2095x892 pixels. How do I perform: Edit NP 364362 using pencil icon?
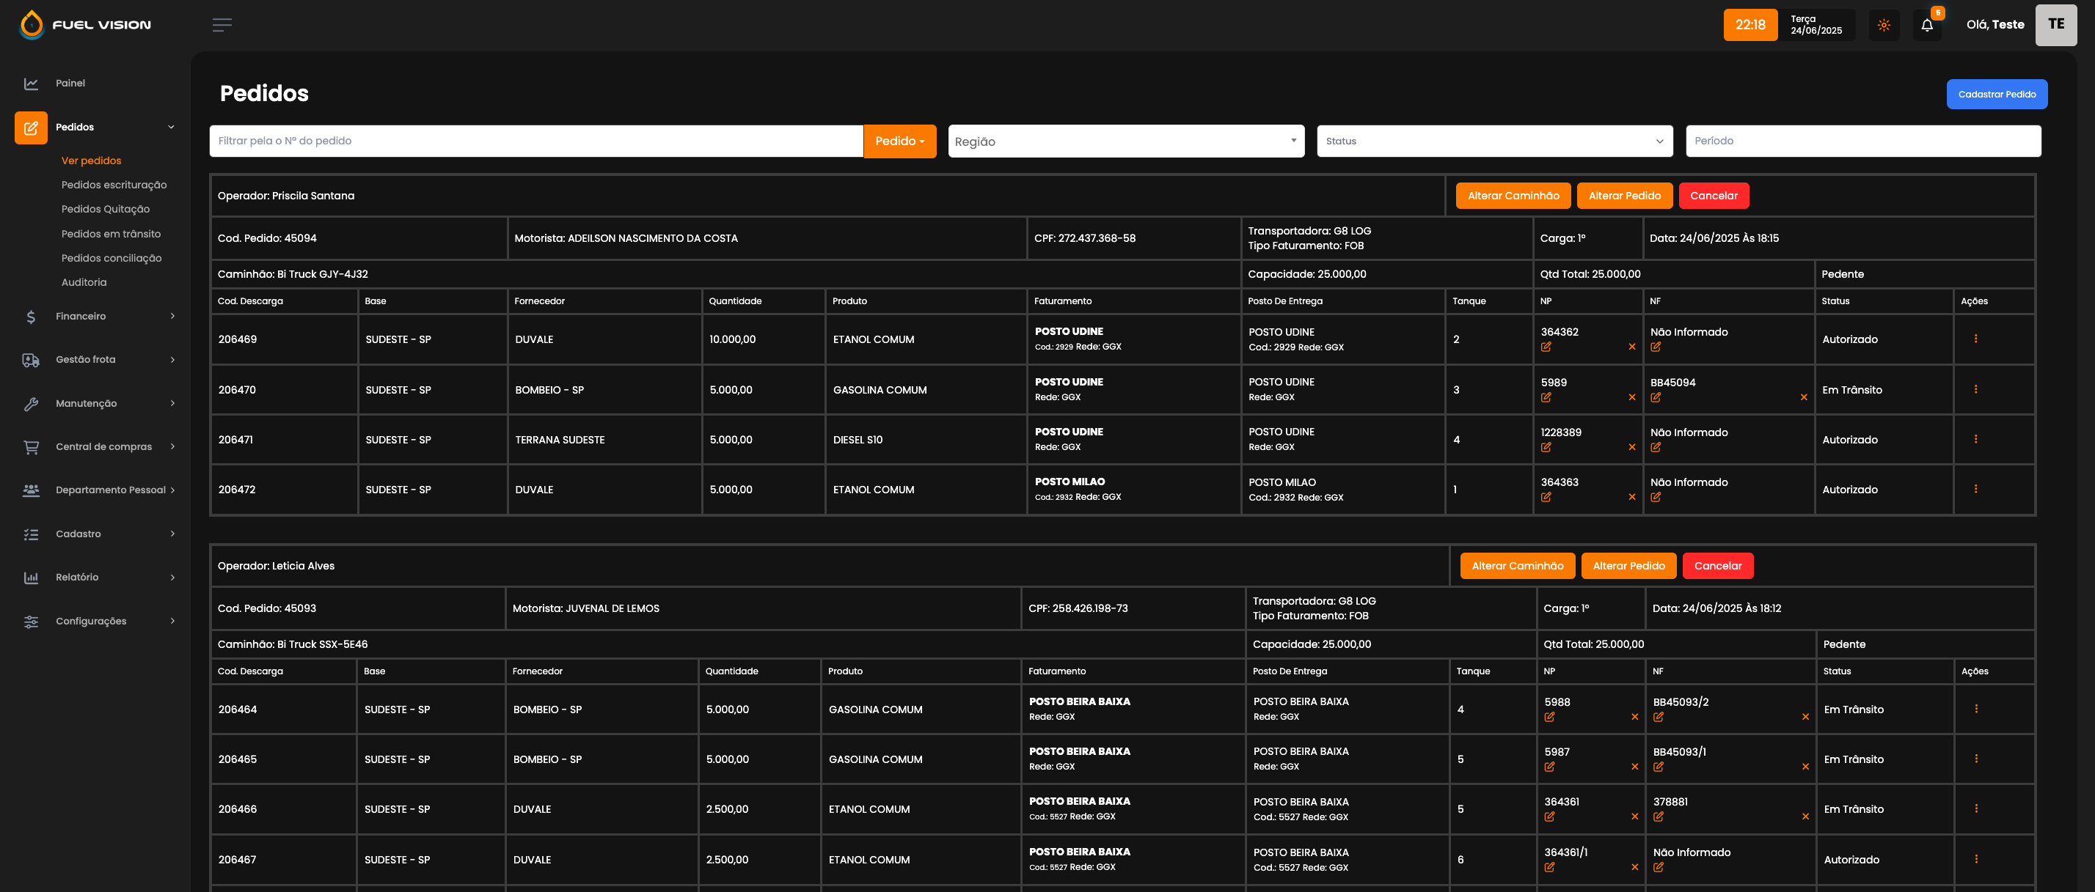[x=1546, y=347]
